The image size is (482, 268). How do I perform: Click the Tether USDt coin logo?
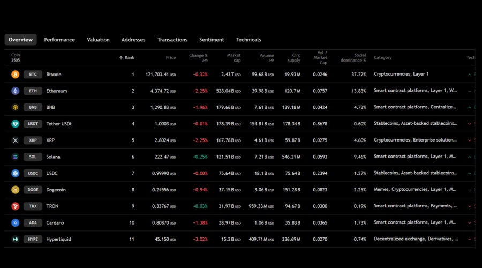point(16,124)
